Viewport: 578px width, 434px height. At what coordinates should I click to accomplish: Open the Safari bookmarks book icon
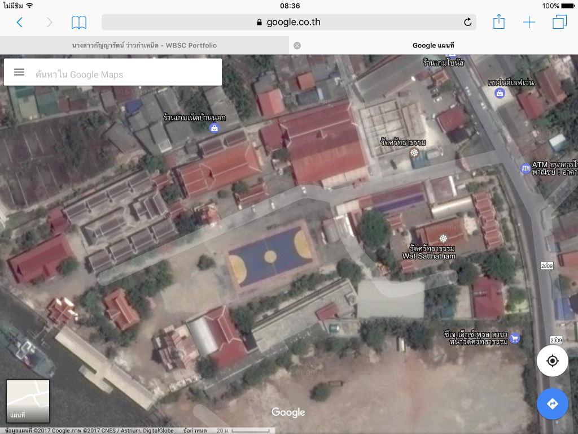(79, 23)
